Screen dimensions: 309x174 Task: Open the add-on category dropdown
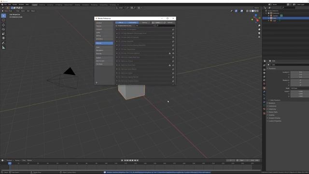click(145, 26)
